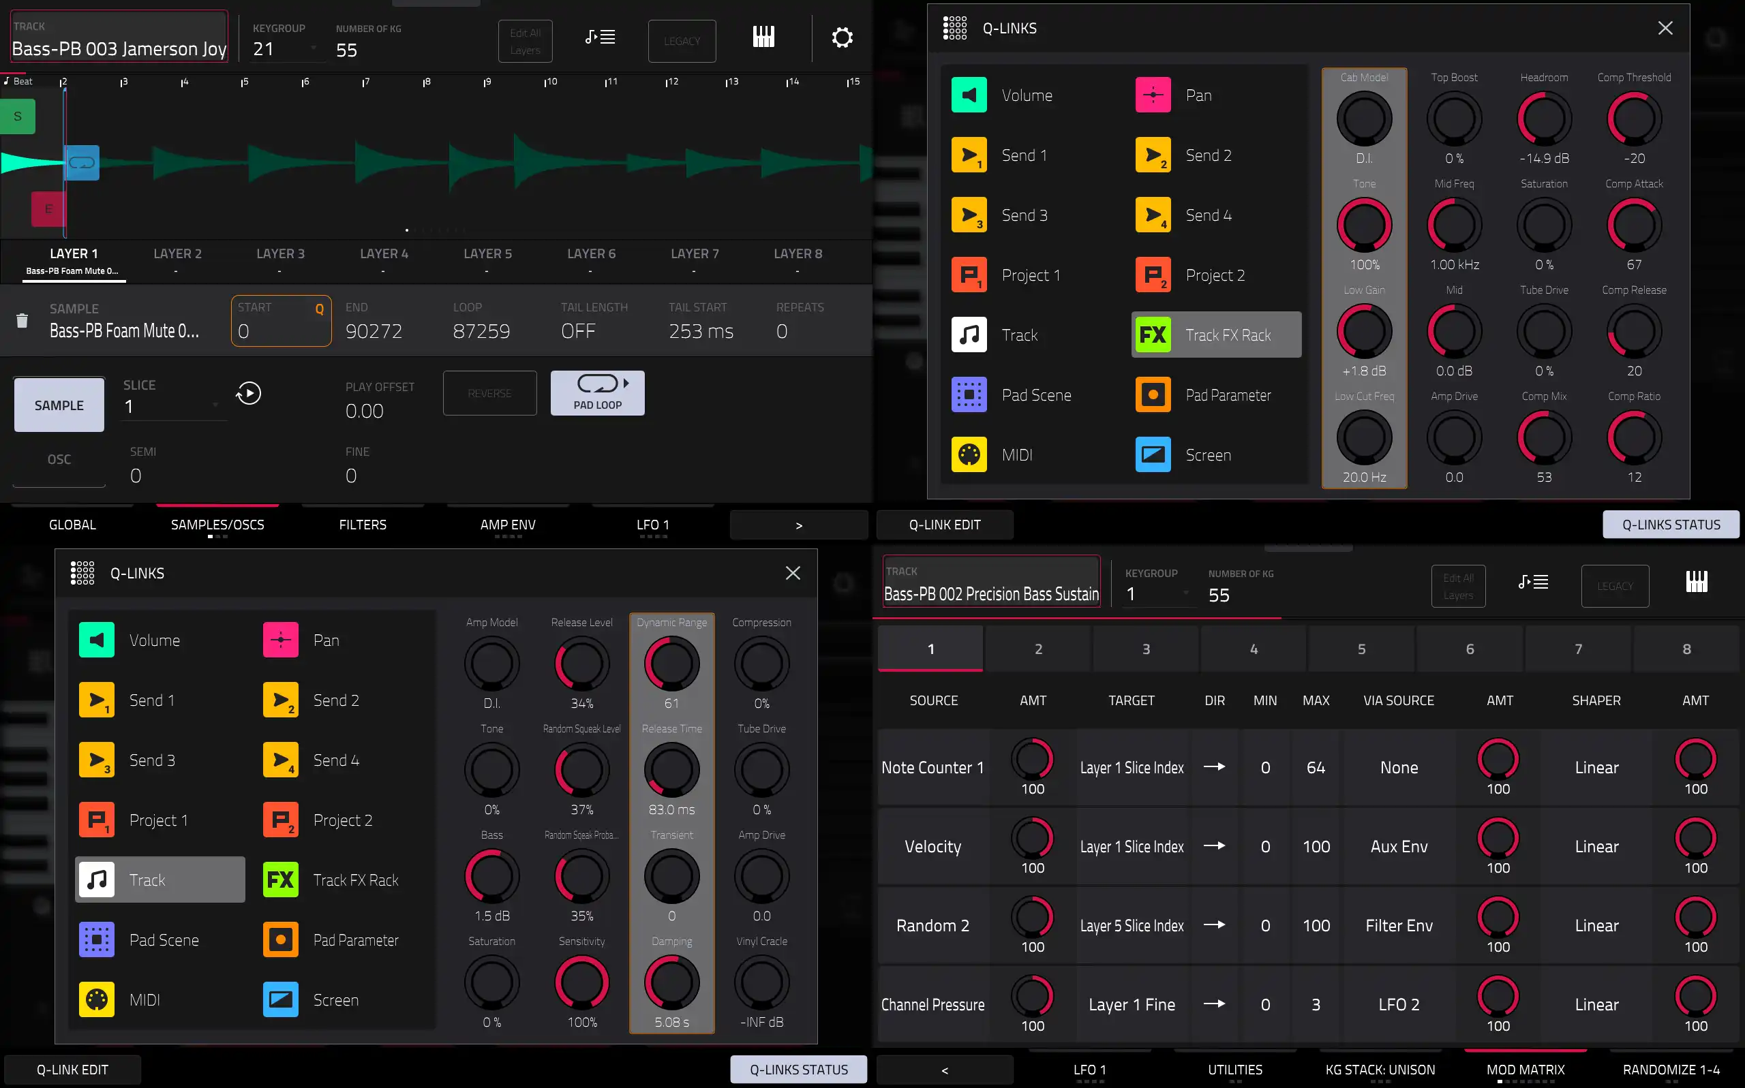Choose highlighted Track FX Rack mode with green FX icon
The width and height of the screenshot is (1745, 1088).
tap(1217, 335)
